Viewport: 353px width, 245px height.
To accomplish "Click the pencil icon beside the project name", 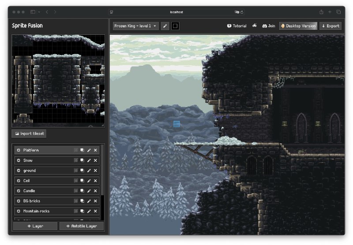I will pyautogui.click(x=165, y=26).
